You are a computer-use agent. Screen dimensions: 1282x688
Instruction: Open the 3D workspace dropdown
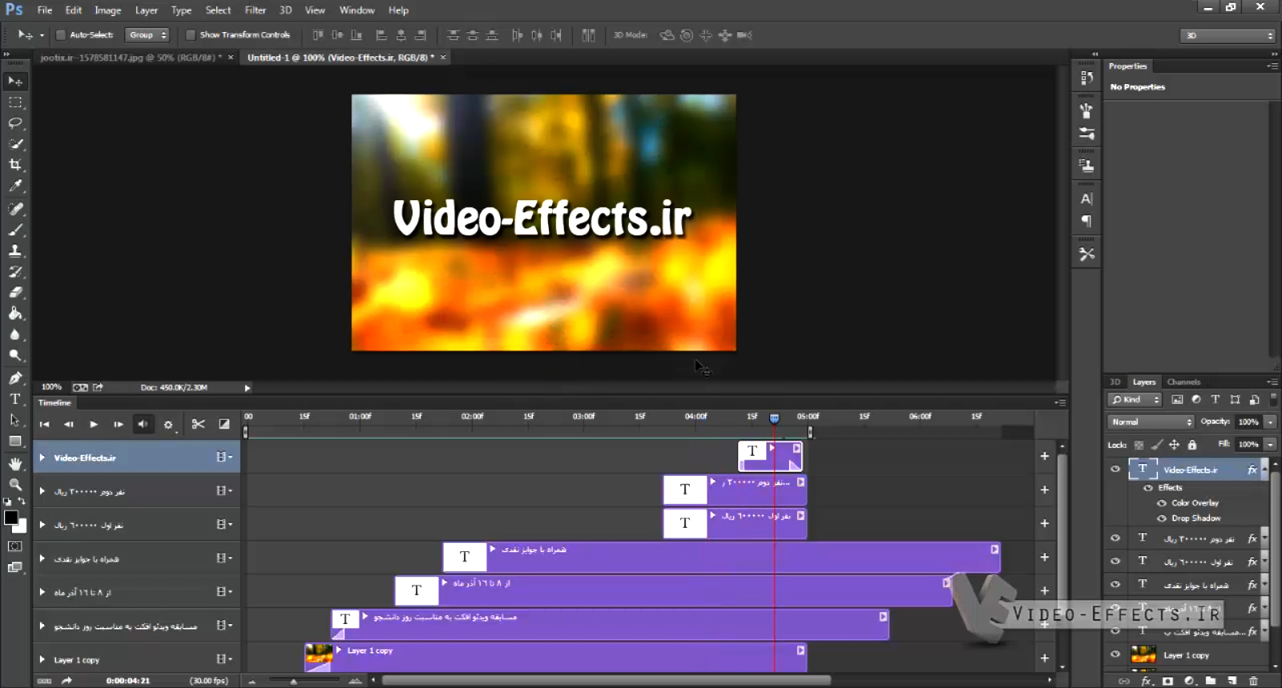1228,35
